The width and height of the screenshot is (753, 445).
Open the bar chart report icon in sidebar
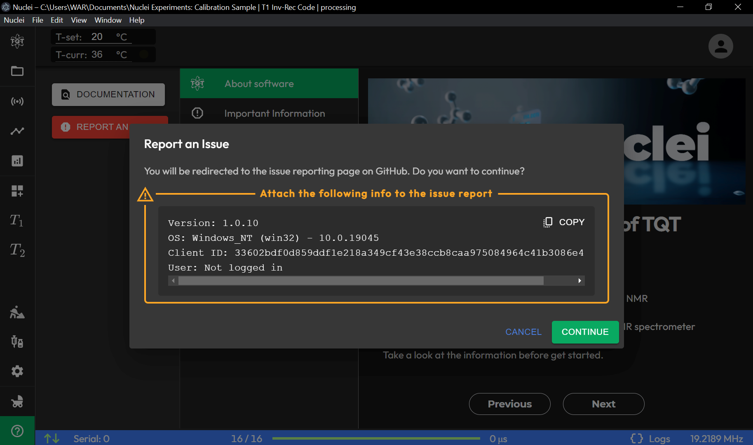(x=17, y=161)
